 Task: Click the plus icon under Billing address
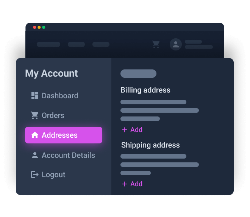click(125, 130)
